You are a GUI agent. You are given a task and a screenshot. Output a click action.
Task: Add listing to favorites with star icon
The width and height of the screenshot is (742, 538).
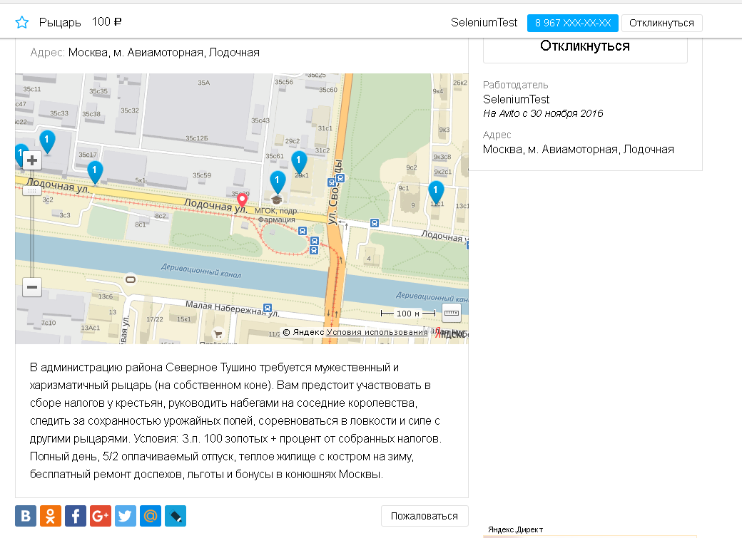coord(22,22)
